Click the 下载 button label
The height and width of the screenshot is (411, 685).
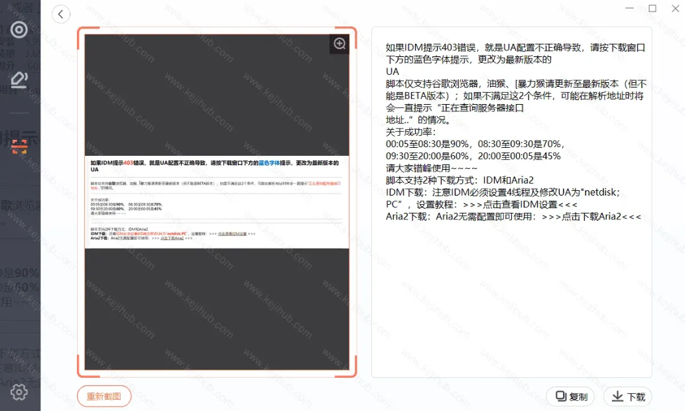(x=635, y=396)
